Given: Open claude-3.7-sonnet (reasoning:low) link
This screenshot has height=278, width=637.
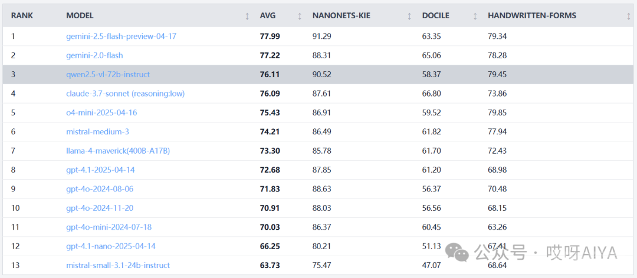Looking at the screenshot, I should [x=126, y=93].
